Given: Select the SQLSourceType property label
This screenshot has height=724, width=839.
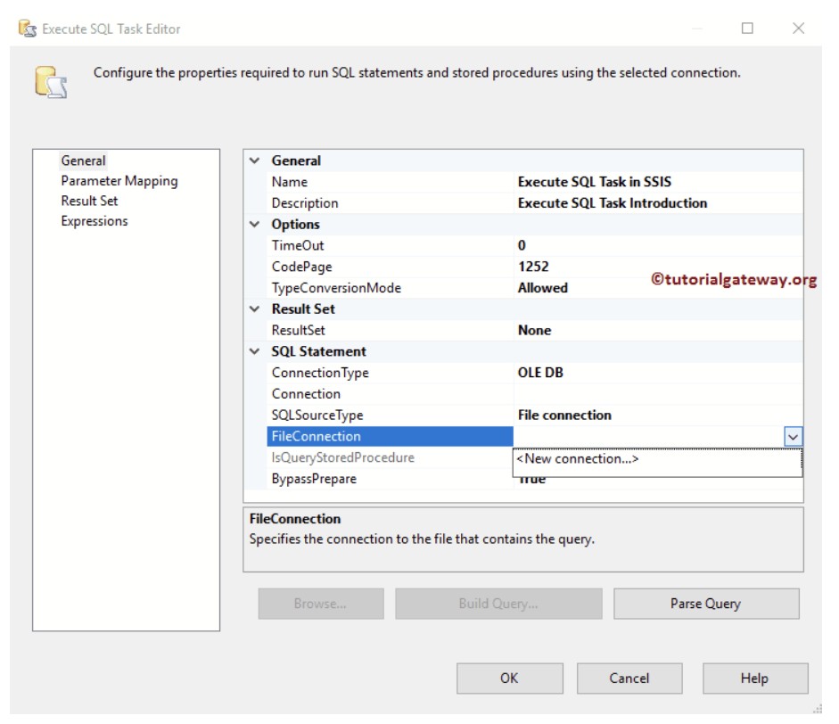Looking at the screenshot, I should click(x=317, y=415).
